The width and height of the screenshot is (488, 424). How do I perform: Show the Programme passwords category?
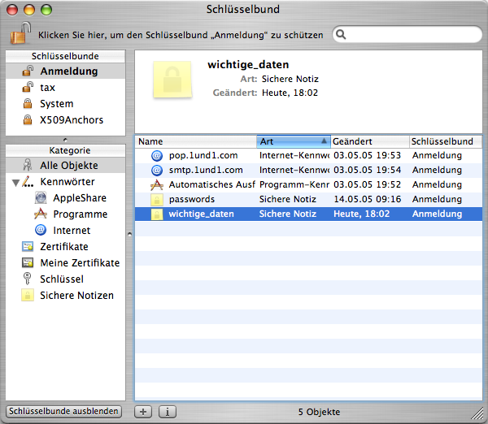coord(80,214)
